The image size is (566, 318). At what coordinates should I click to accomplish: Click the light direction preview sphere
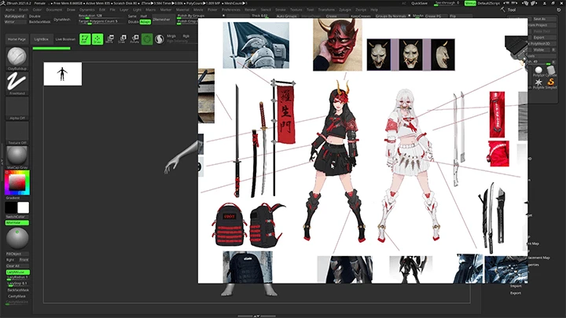pyautogui.click(x=17, y=239)
